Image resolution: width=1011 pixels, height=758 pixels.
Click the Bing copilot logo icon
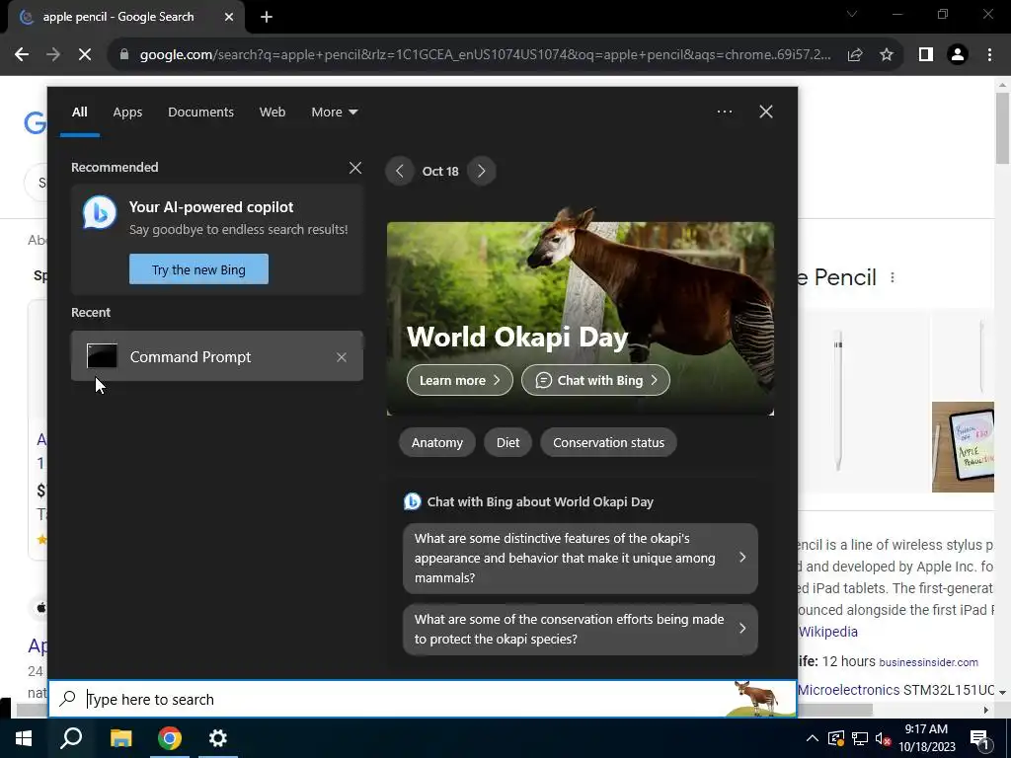click(100, 212)
